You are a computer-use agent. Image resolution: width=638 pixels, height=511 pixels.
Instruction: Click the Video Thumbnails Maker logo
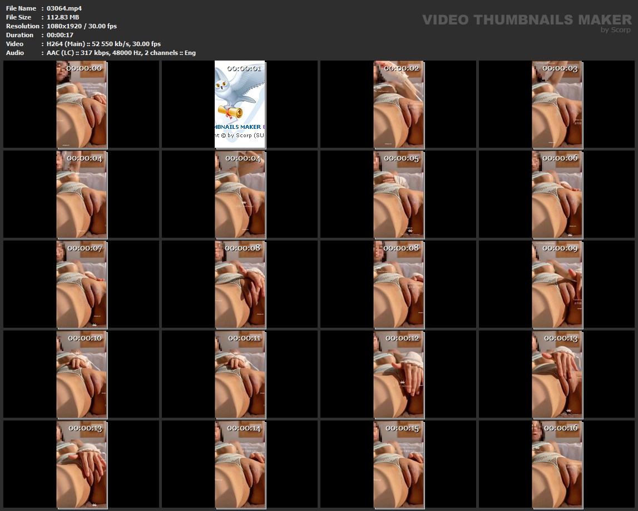click(x=526, y=21)
